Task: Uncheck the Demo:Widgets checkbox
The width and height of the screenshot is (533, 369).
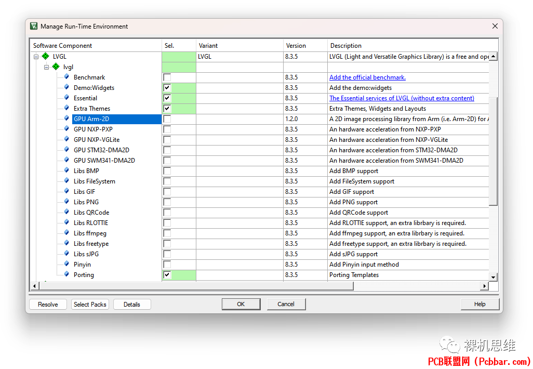Action: (x=167, y=88)
